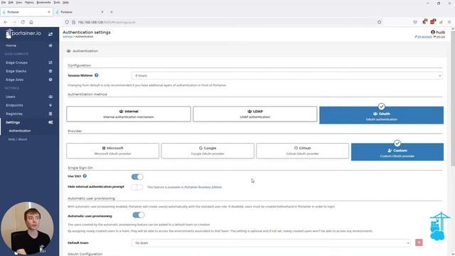Open the Bookmarks menu

click(x=43, y=2)
